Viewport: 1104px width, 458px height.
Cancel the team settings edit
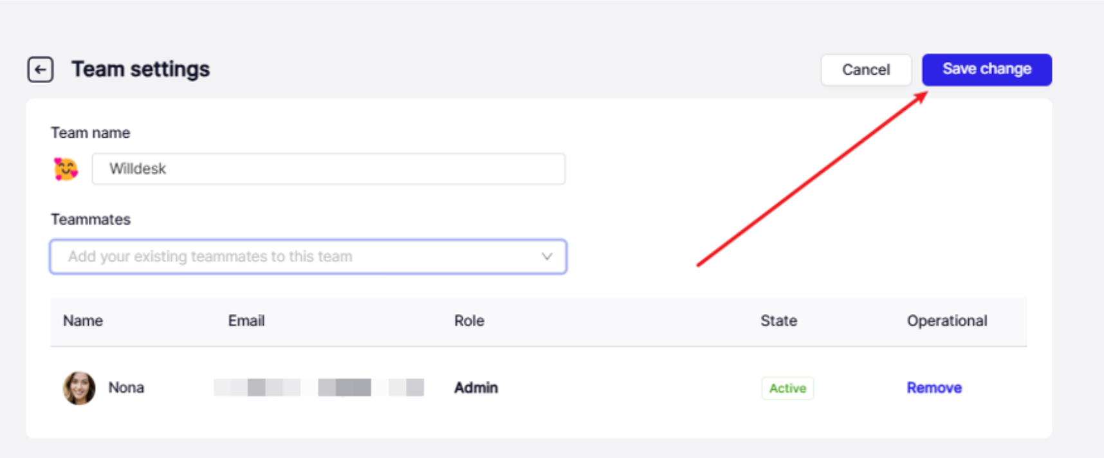[x=866, y=69]
